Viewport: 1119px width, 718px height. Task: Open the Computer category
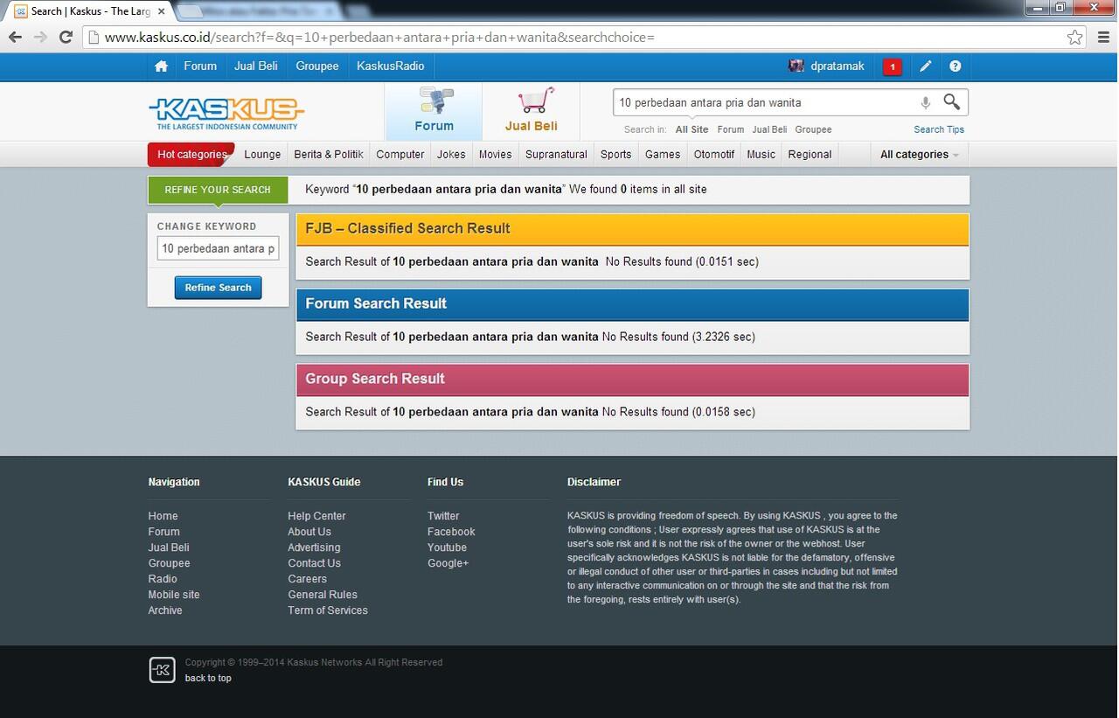400,154
